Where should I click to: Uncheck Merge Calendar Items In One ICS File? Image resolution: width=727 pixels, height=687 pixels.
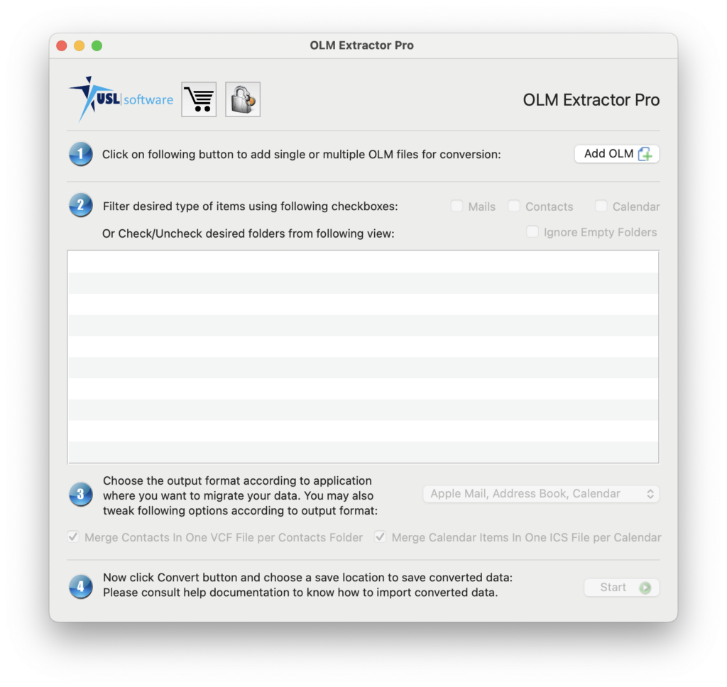(x=381, y=537)
